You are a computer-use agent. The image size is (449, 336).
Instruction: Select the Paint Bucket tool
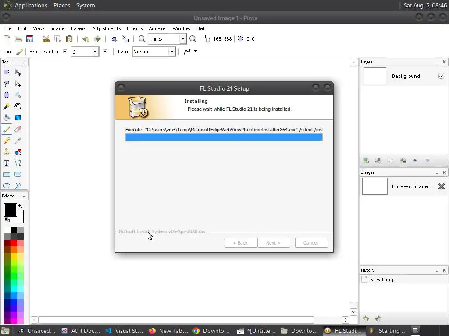[6, 118]
